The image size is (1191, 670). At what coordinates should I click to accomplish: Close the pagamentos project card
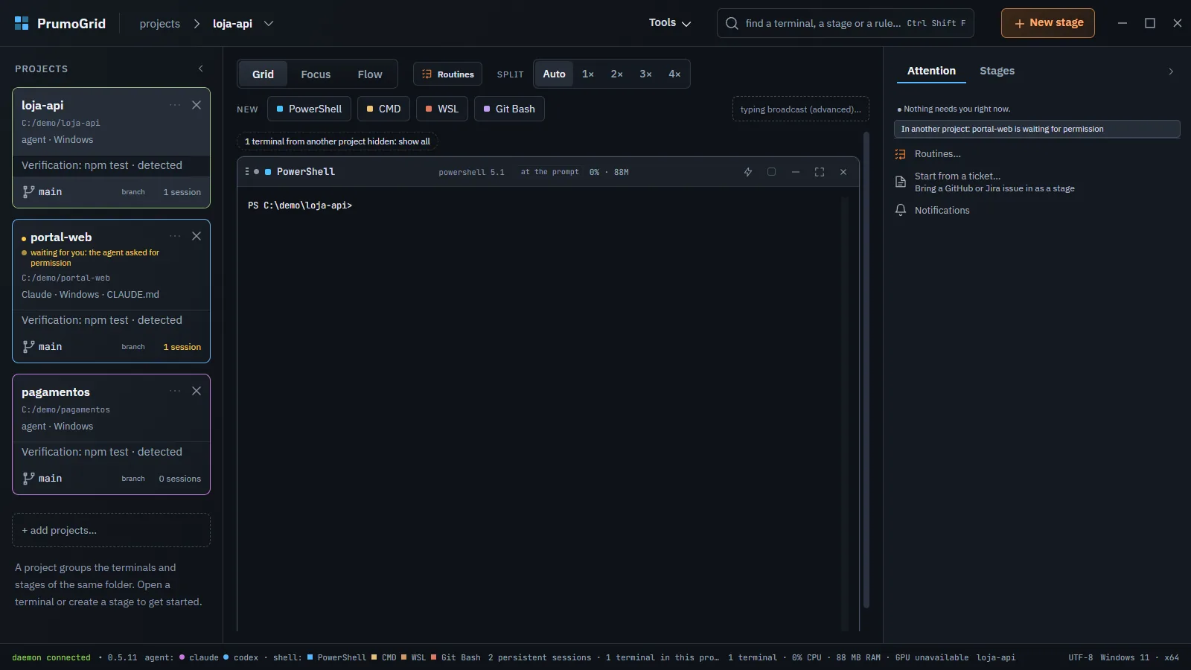(x=197, y=391)
